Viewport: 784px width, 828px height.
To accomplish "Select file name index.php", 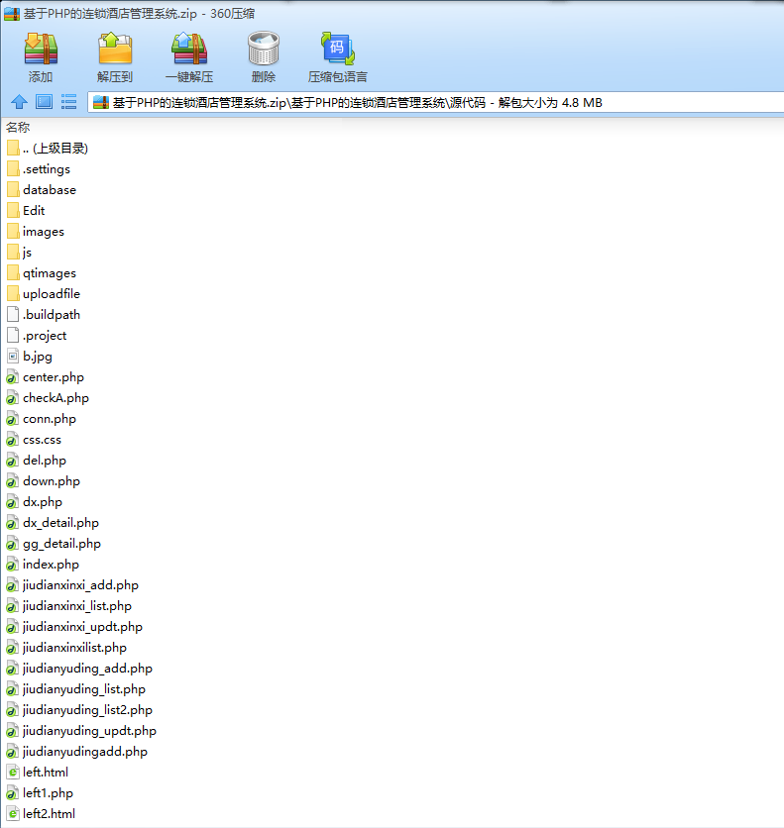I will (51, 565).
